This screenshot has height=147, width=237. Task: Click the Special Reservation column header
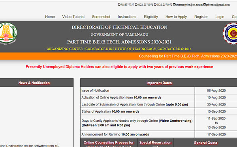coord(155,143)
